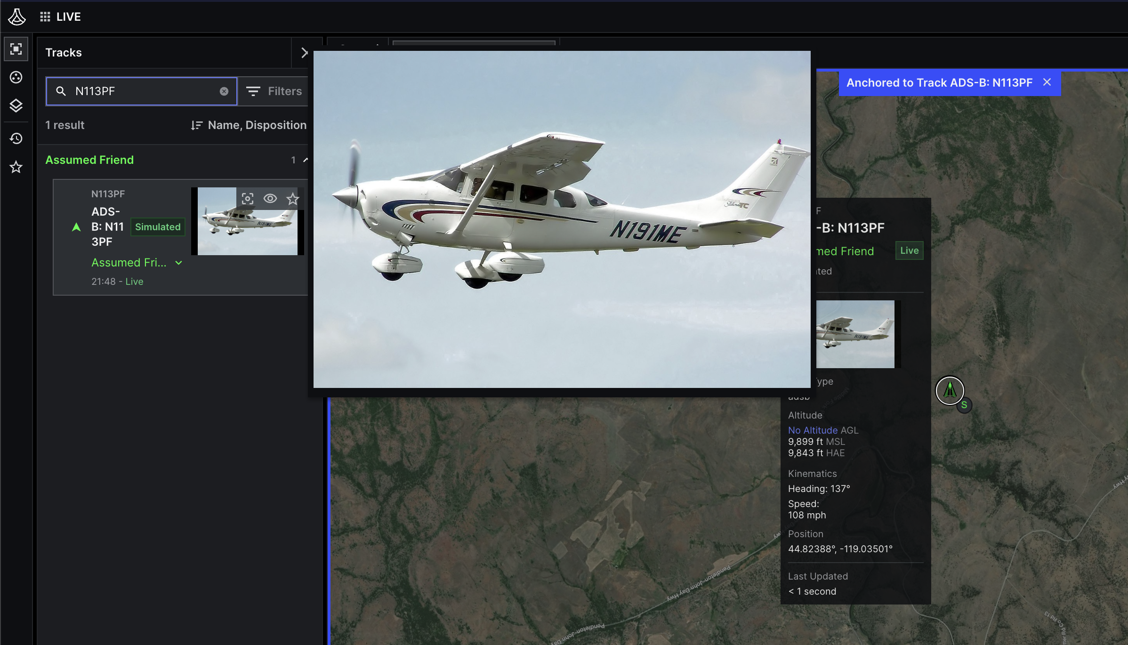This screenshot has width=1128, height=645.
Task: Open the Name, Disposition sort menu
Action: [249, 125]
